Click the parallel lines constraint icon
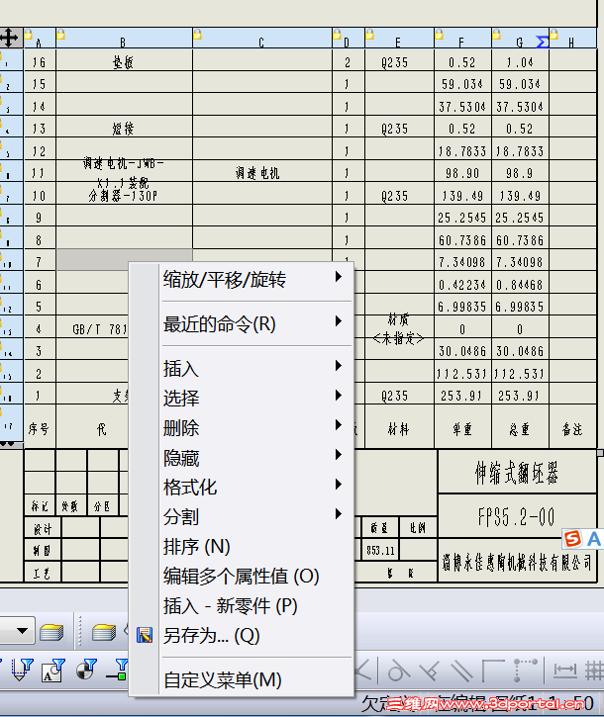 tap(461, 672)
